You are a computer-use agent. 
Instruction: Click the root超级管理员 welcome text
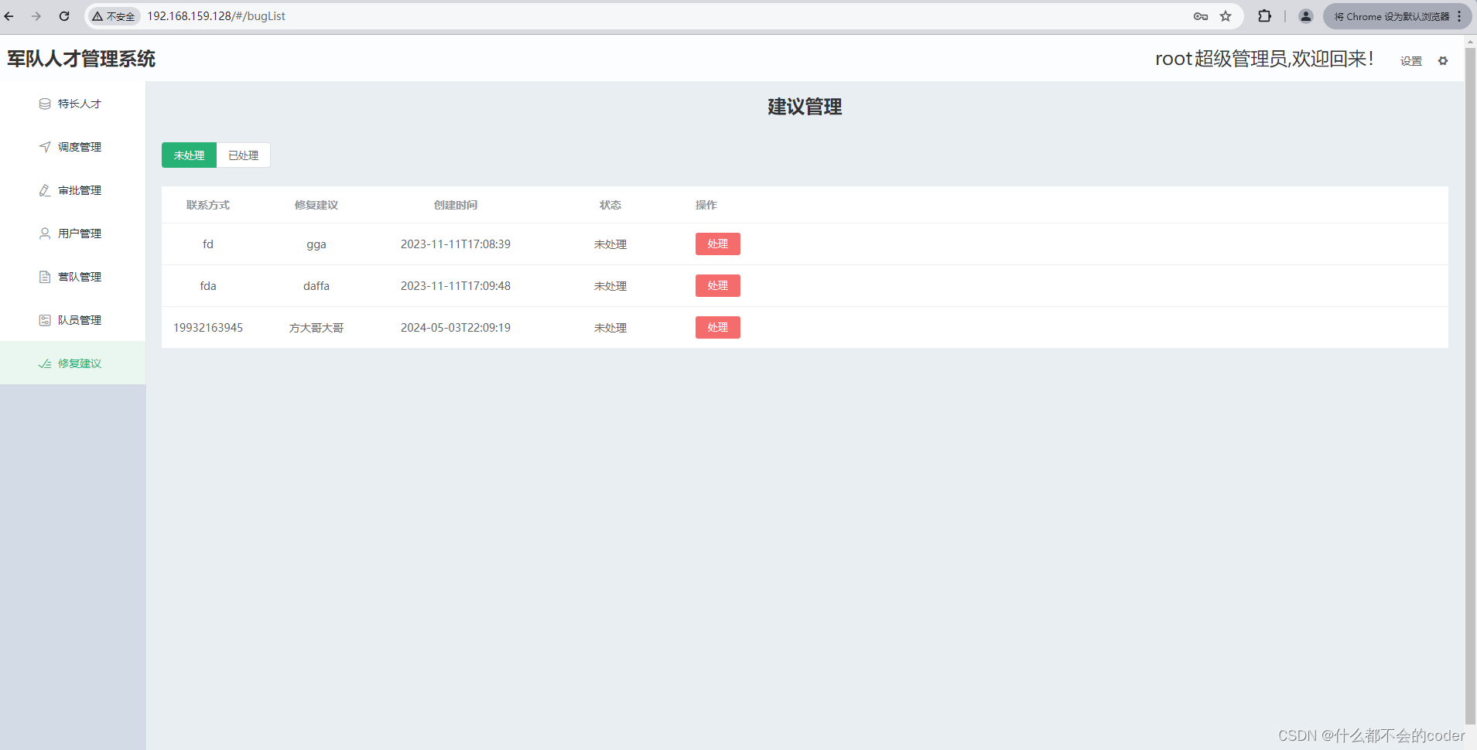[x=1264, y=59]
